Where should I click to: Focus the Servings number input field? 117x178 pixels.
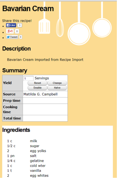(29, 78)
